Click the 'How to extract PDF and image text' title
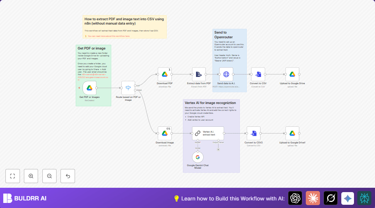Viewport: 375px width, 208px height. [x=124, y=21]
